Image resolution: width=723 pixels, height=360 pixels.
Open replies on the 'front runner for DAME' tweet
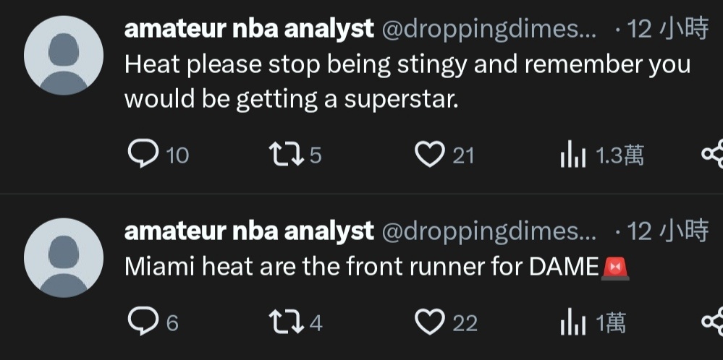pos(143,322)
